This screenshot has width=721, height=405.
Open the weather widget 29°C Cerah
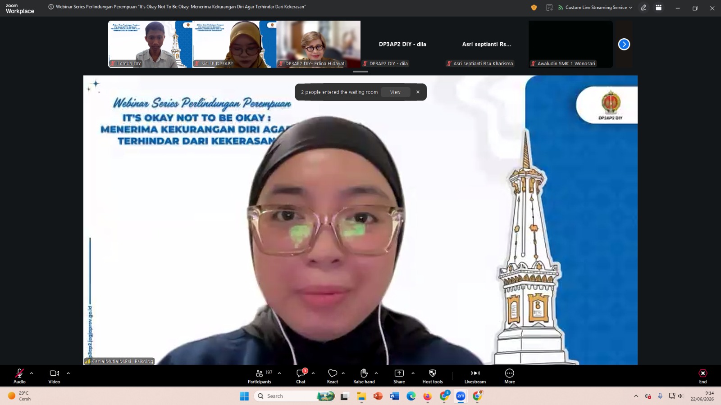point(20,396)
